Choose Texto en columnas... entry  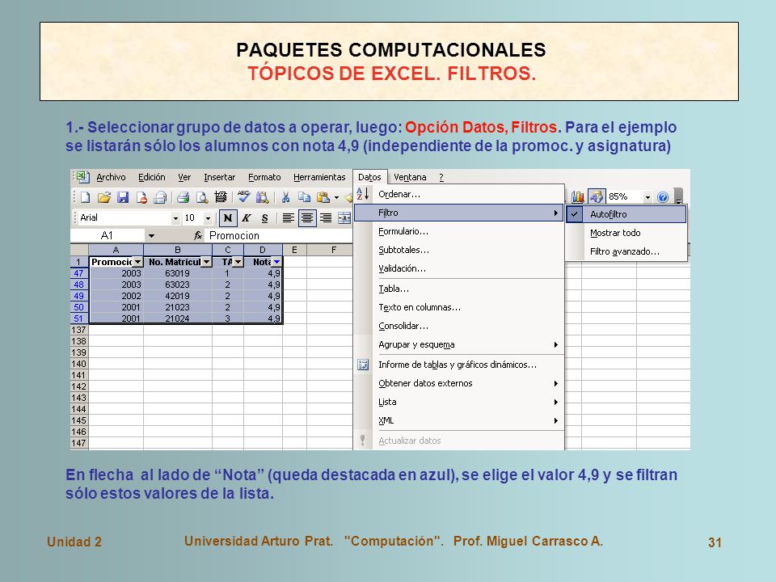[459, 307]
